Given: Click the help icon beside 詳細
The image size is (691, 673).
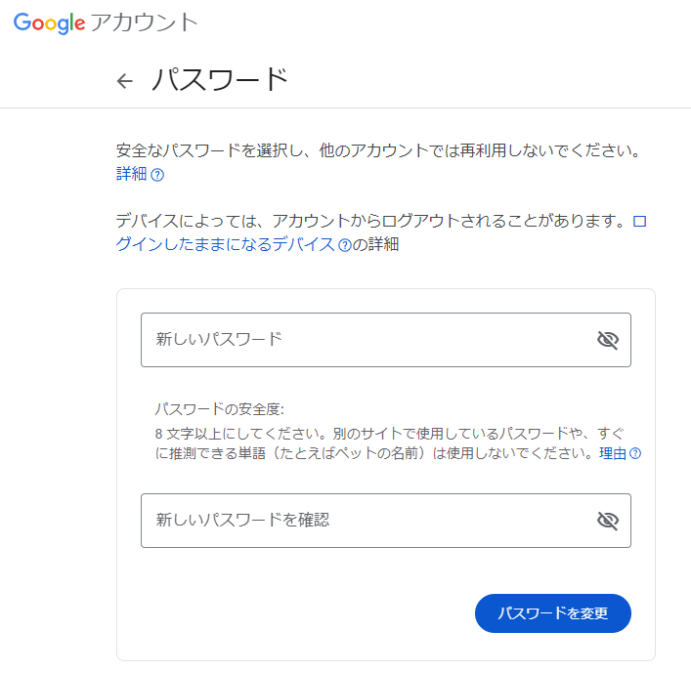Looking at the screenshot, I should click(x=157, y=176).
